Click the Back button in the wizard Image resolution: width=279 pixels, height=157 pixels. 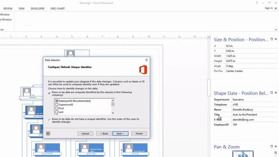tap(104, 133)
